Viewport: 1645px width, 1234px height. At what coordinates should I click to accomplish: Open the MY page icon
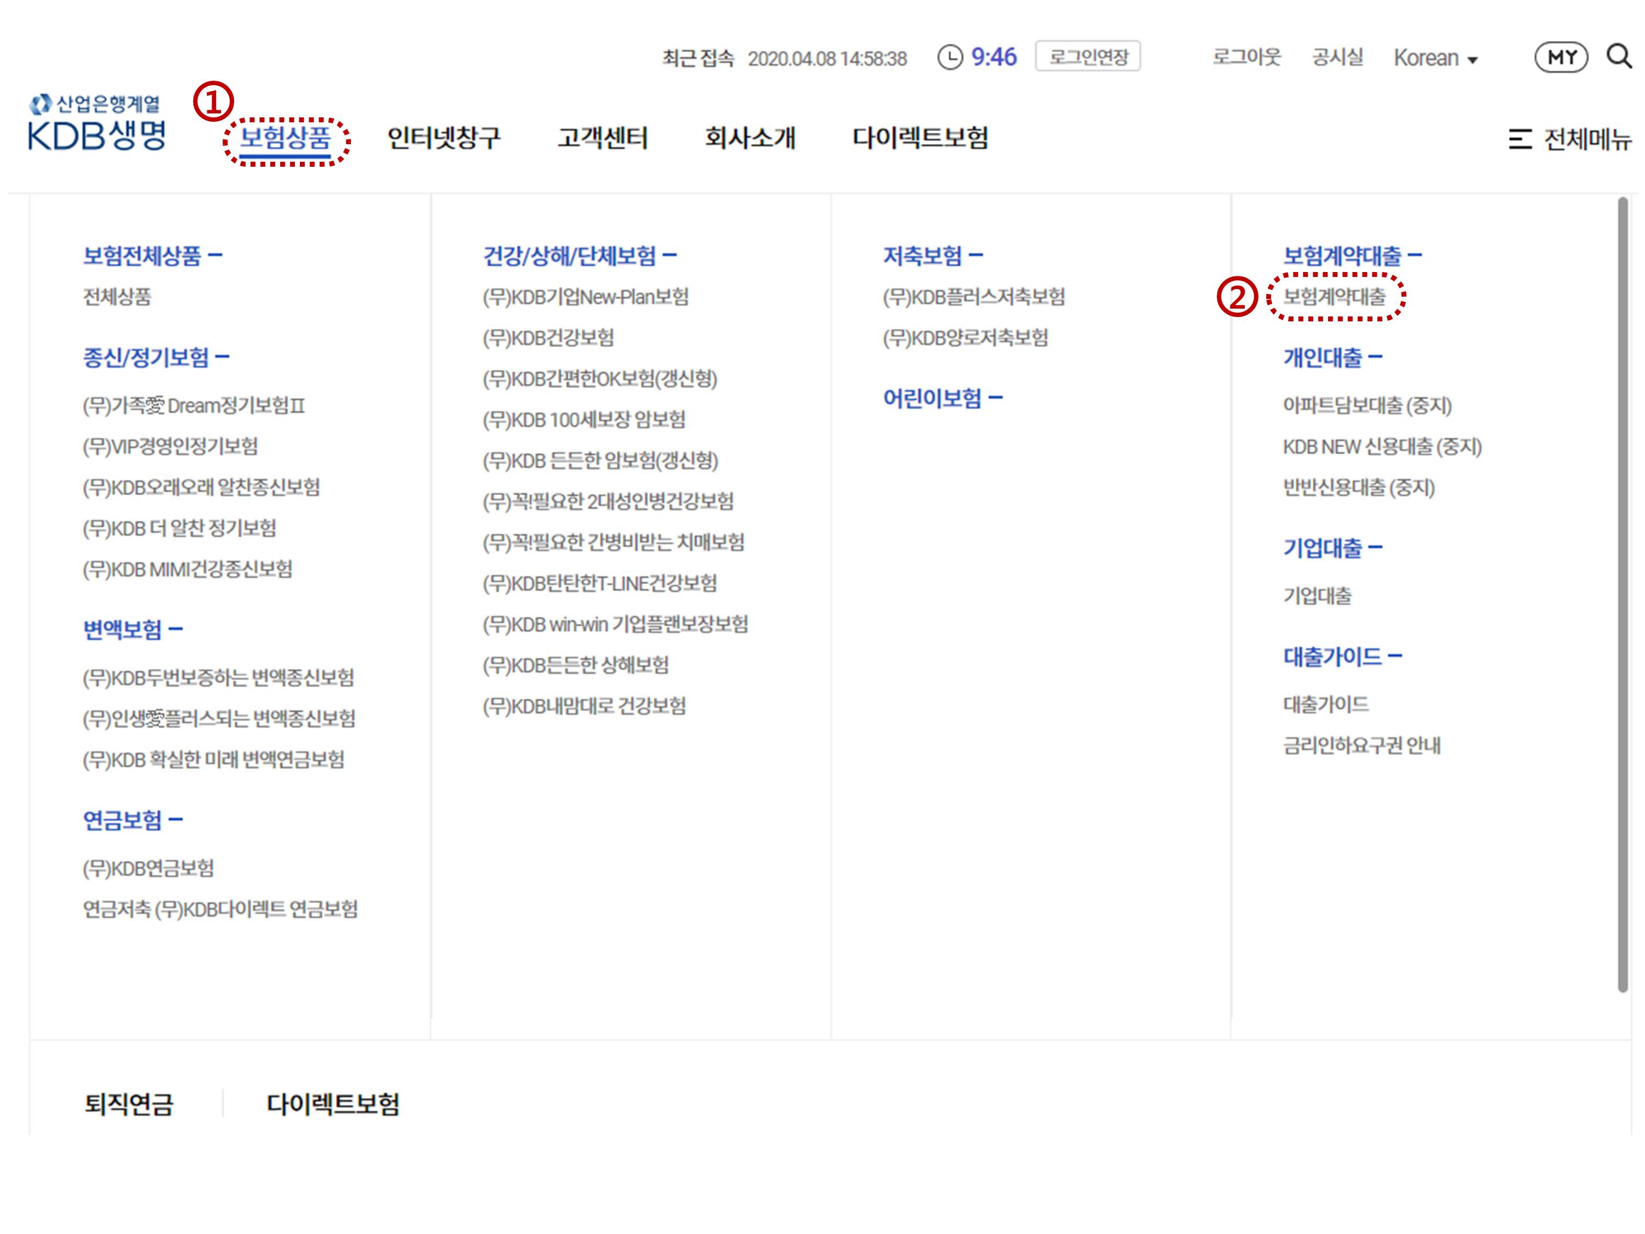point(1561,57)
